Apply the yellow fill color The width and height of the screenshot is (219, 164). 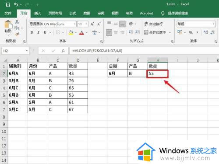(71, 32)
